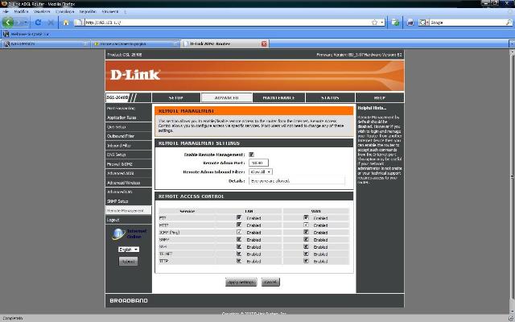Open the address bar history dropdown arrow

coord(381,22)
